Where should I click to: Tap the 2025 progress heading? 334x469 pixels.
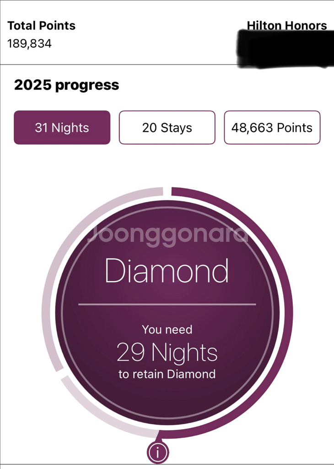(x=66, y=85)
